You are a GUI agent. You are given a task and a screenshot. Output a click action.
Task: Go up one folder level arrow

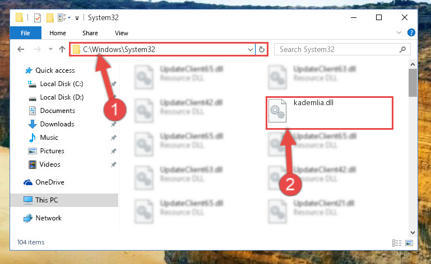[x=62, y=49]
